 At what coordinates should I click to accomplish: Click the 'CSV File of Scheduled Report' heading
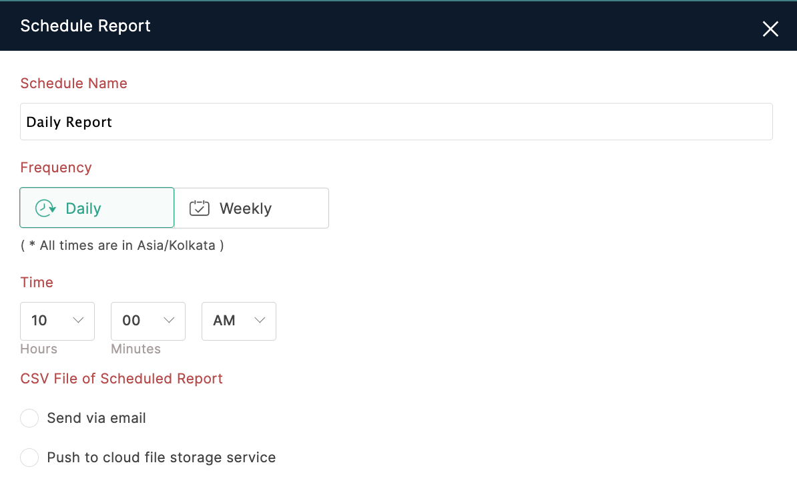[x=121, y=379]
